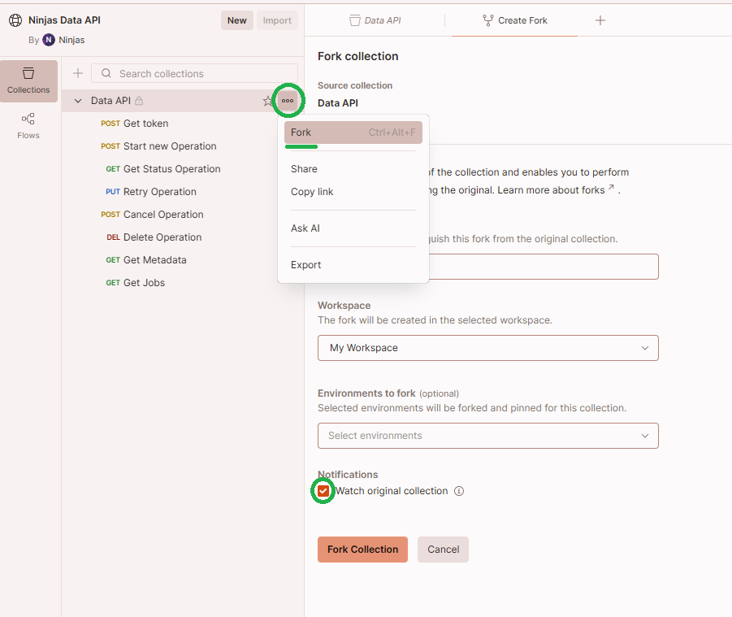This screenshot has width=732, height=617.
Task: Open the Collections sidebar panel
Action: coord(28,80)
